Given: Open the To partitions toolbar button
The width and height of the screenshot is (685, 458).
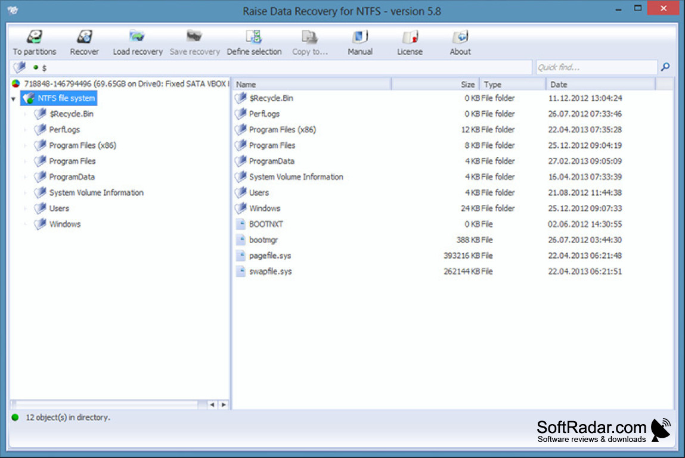Looking at the screenshot, I should coord(35,42).
